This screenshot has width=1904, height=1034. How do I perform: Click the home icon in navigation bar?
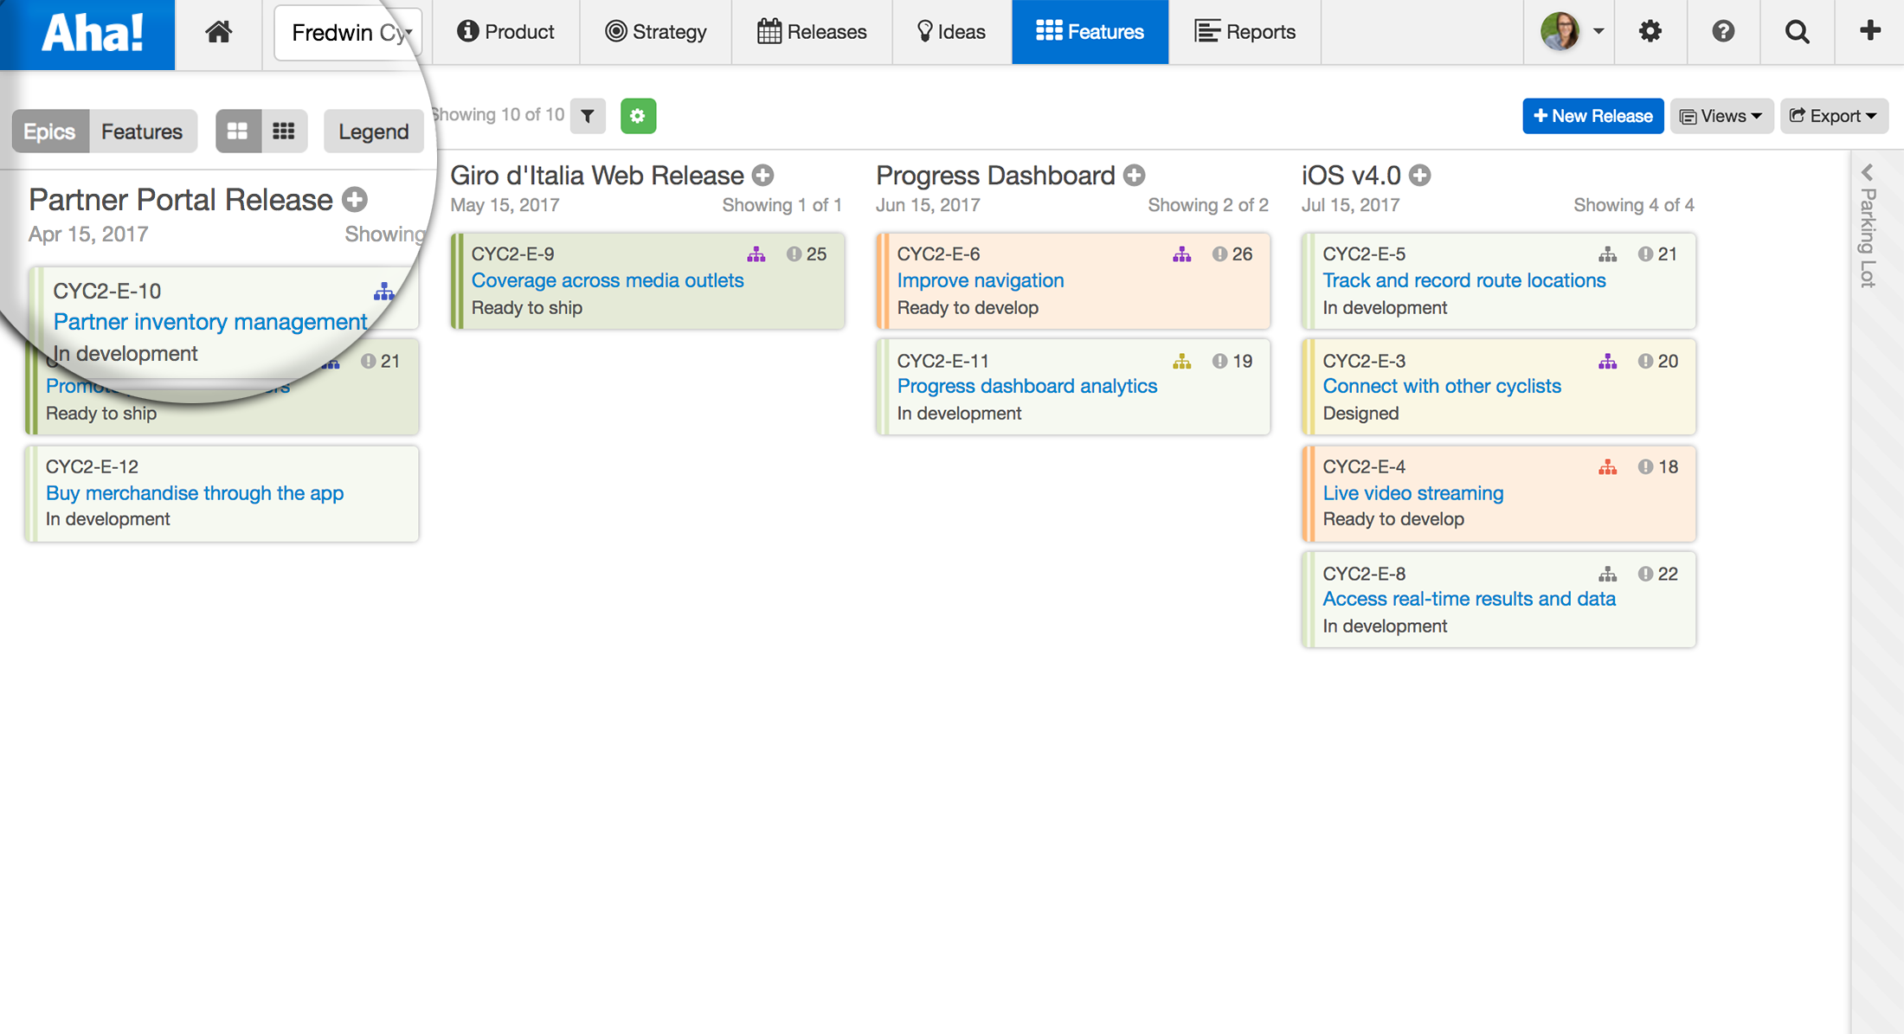click(x=218, y=32)
